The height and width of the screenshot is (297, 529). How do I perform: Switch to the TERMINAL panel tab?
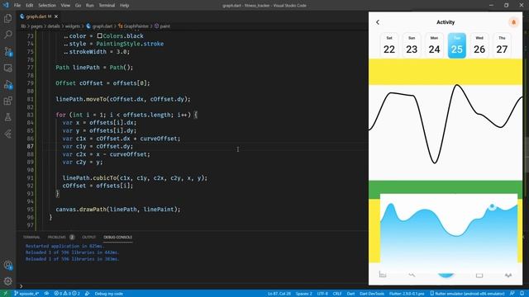pyautogui.click(x=31, y=238)
